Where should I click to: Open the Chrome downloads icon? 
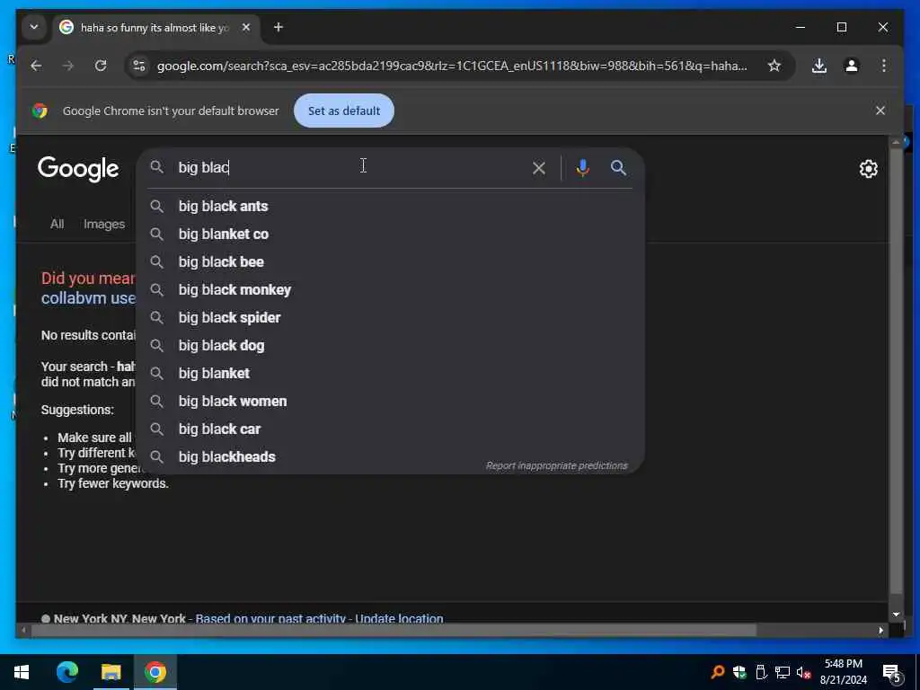(x=819, y=66)
